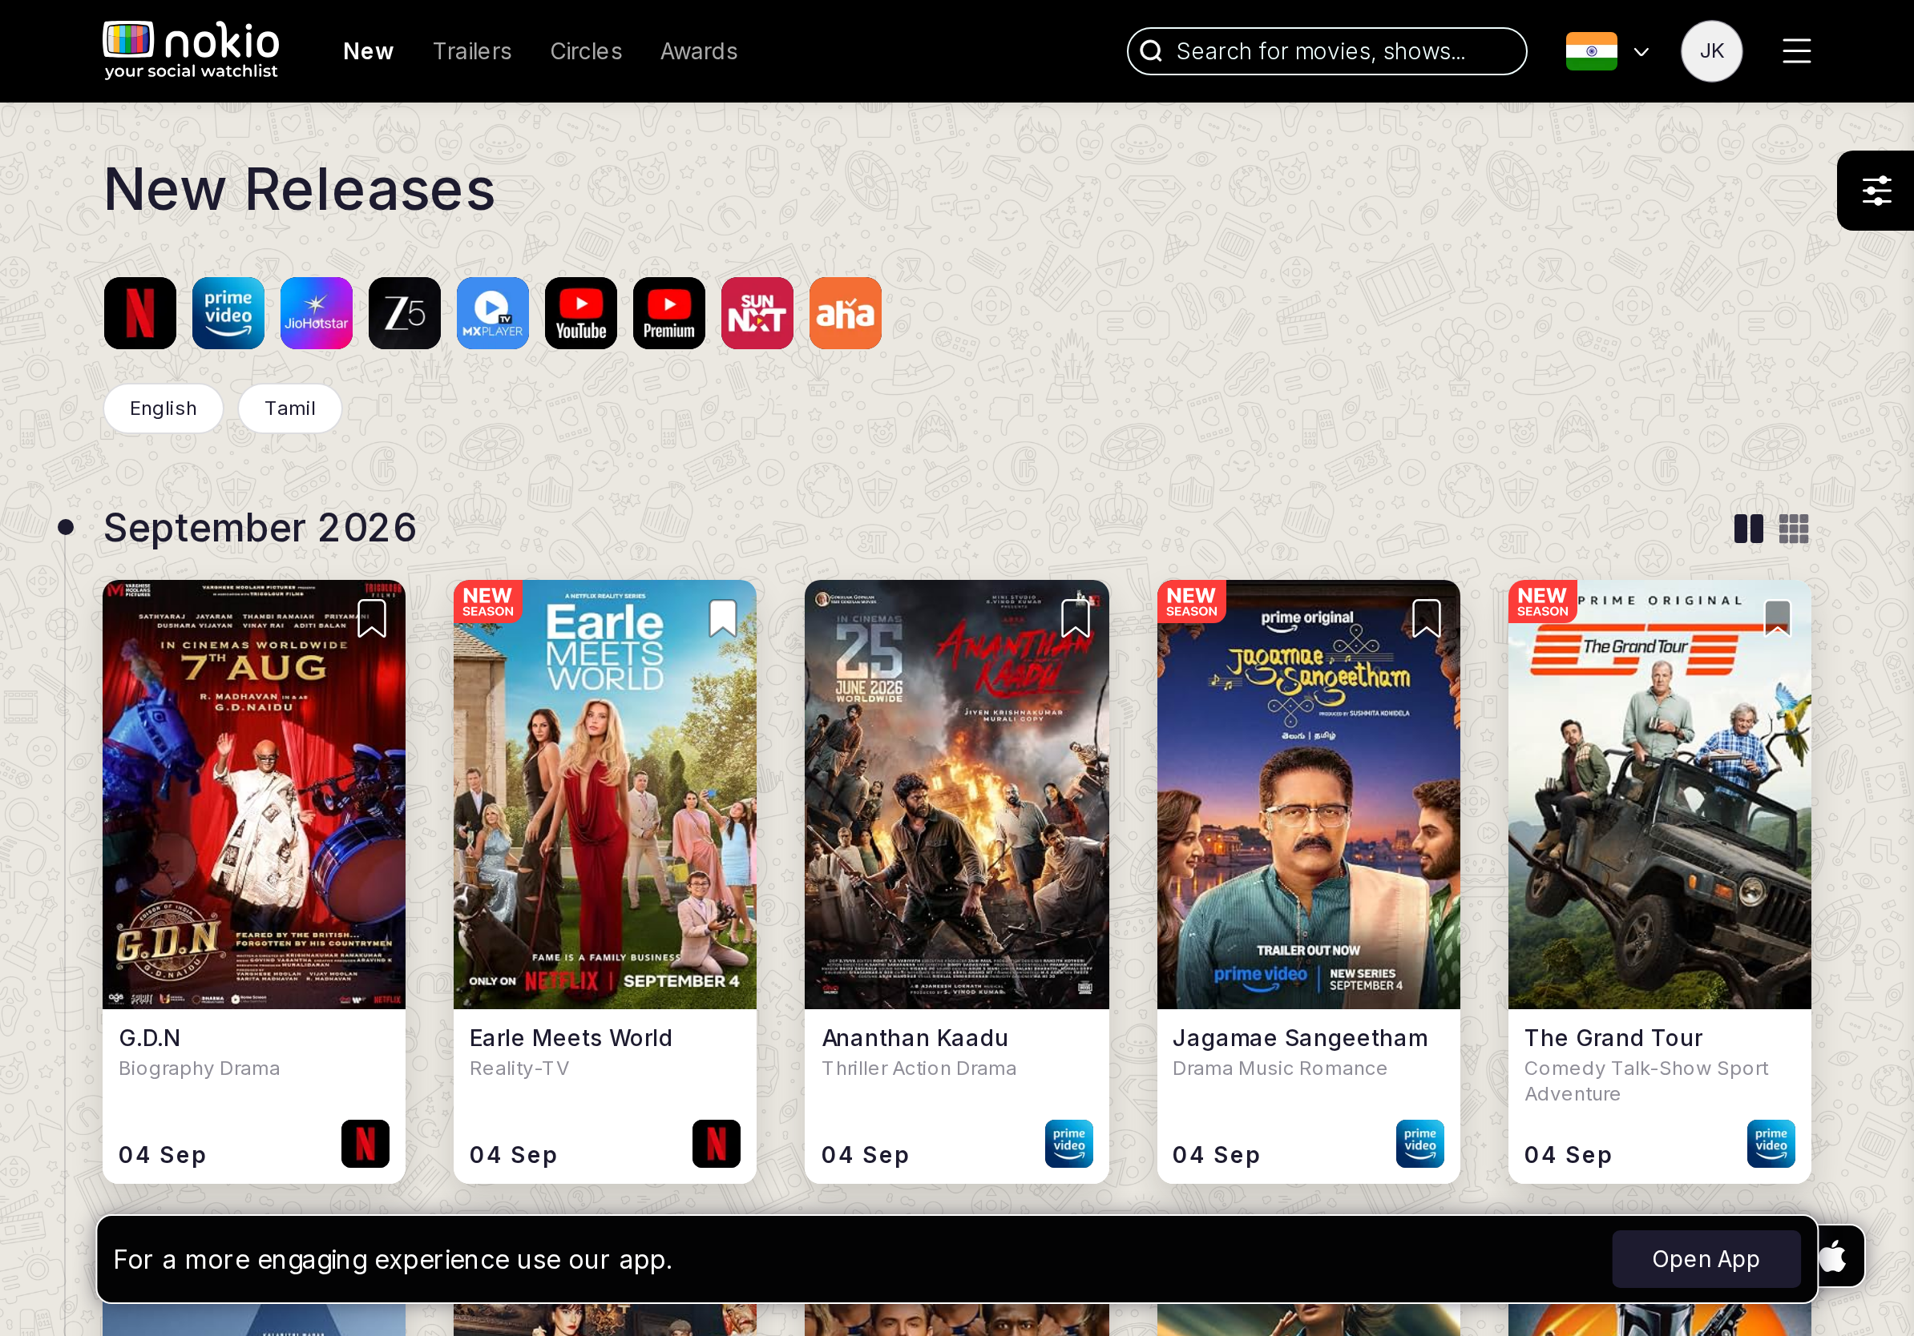Click Prime Video badge on The Grand Tour card
The height and width of the screenshot is (1336, 1914).
pyautogui.click(x=1771, y=1144)
